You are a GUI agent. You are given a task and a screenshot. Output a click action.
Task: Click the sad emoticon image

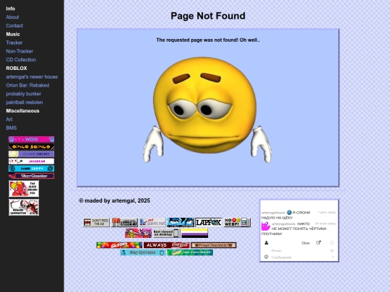[x=207, y=110]
